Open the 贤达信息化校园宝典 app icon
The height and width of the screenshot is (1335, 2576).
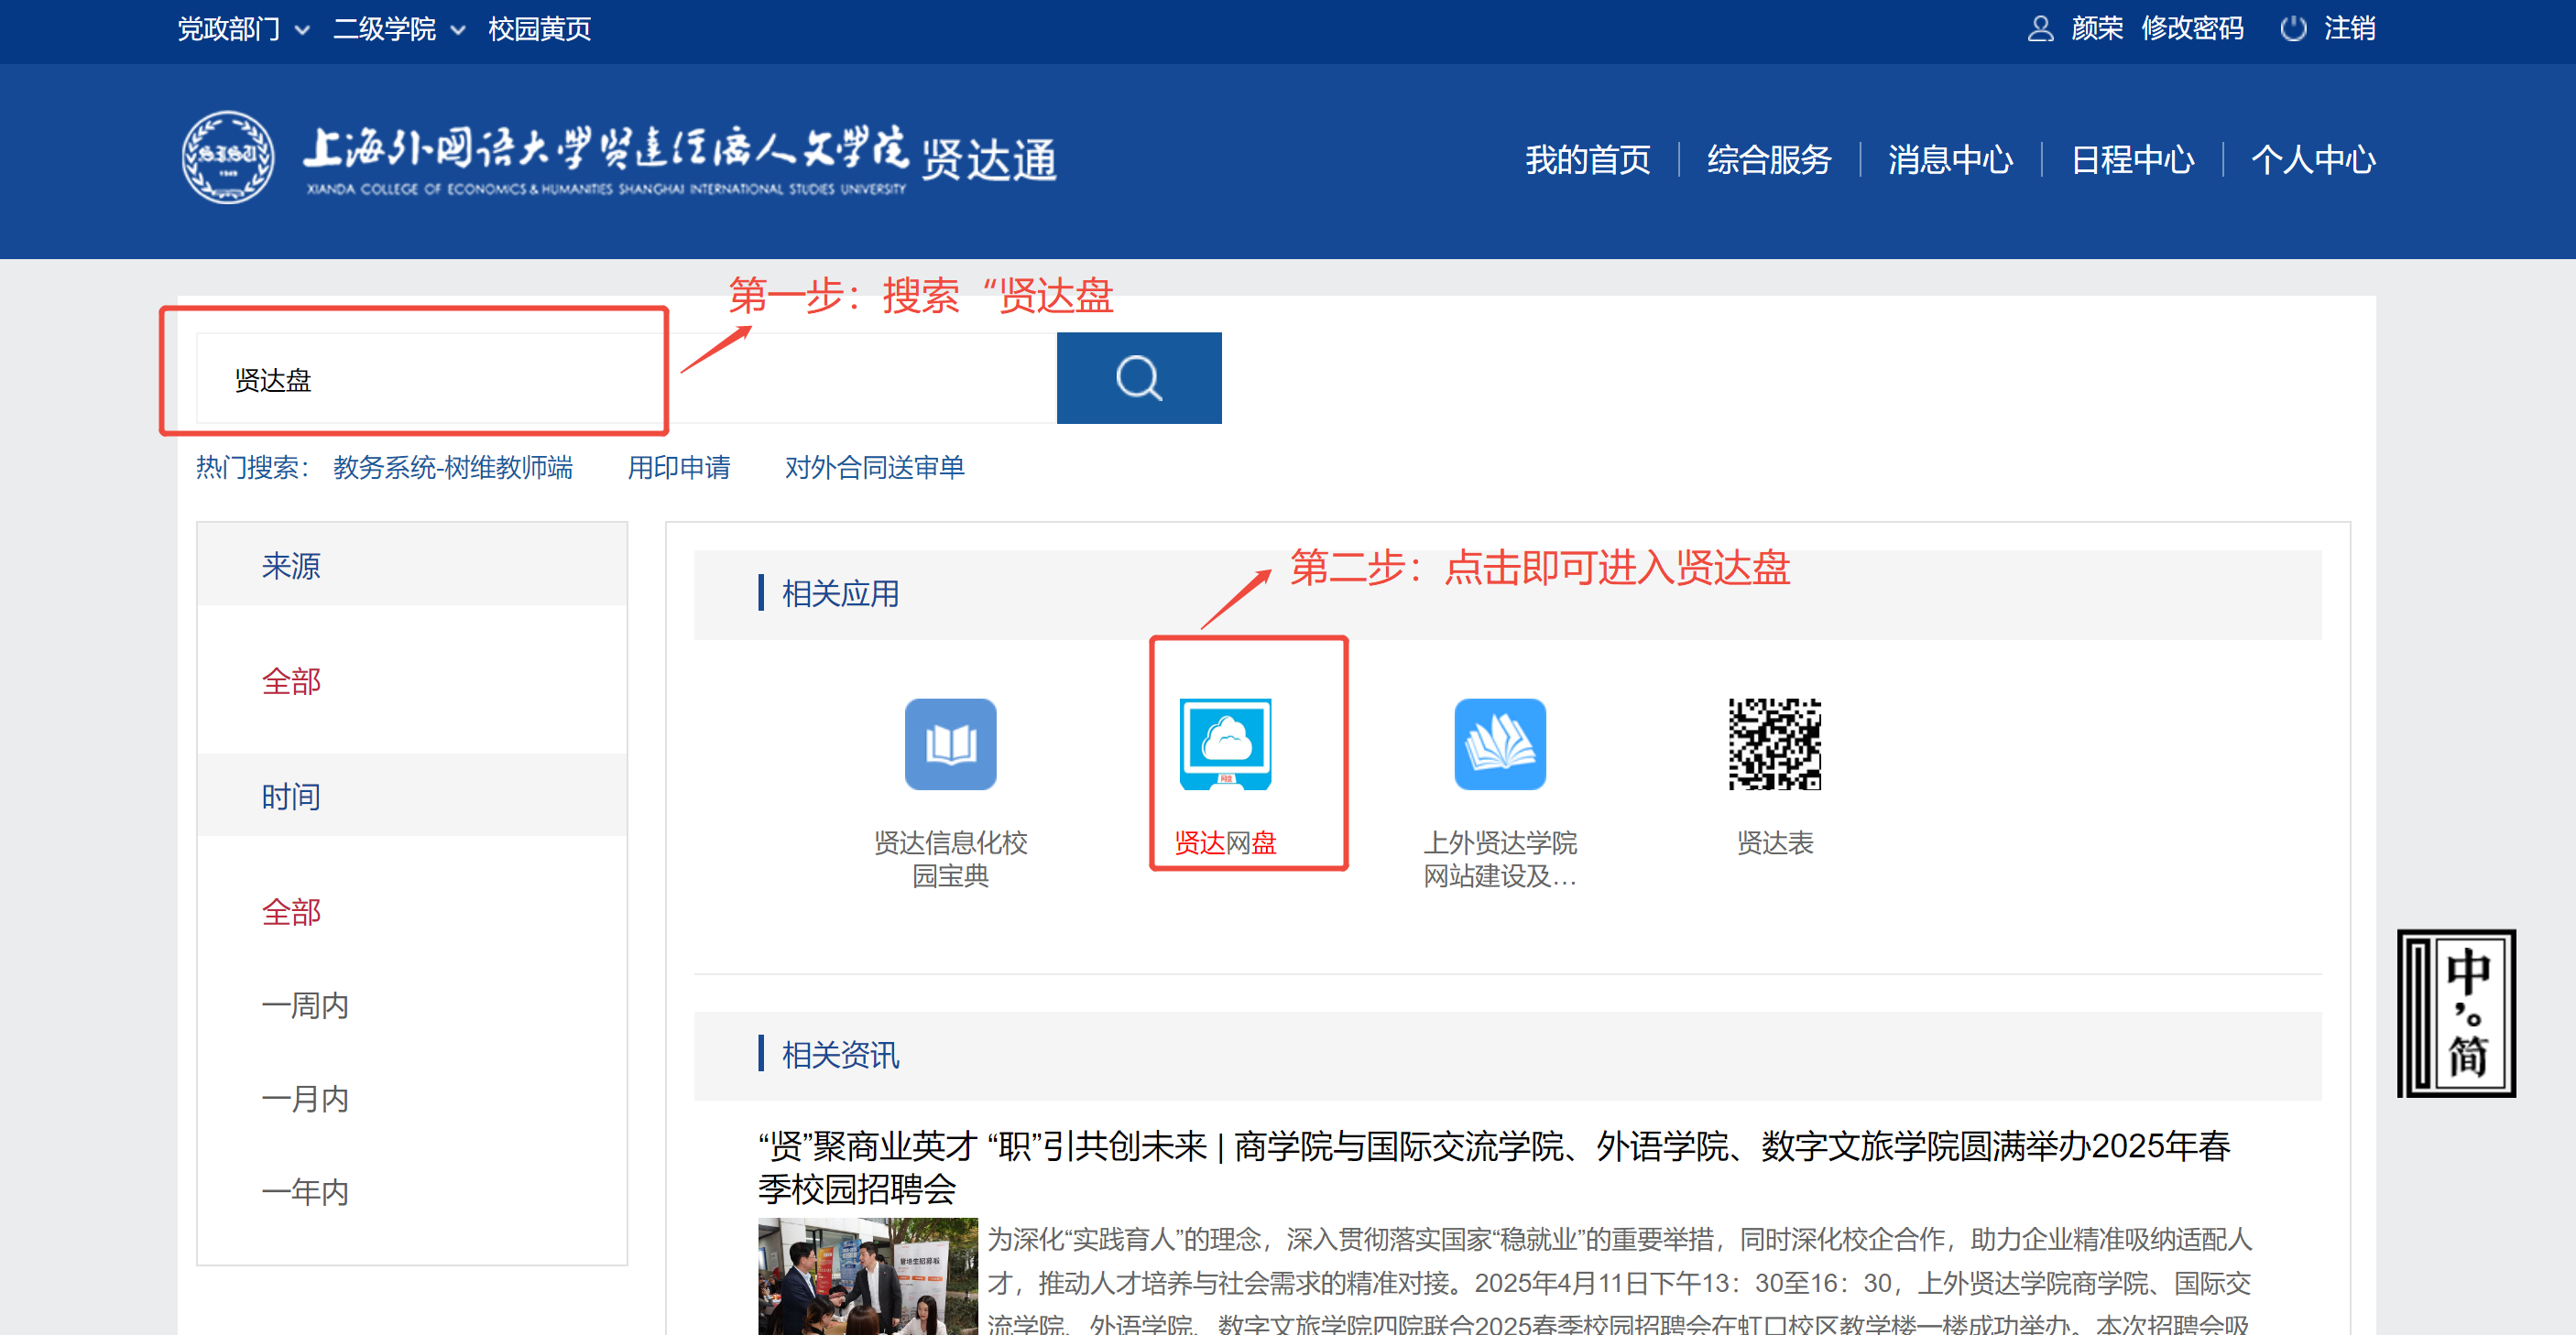[x=950, y=743]
